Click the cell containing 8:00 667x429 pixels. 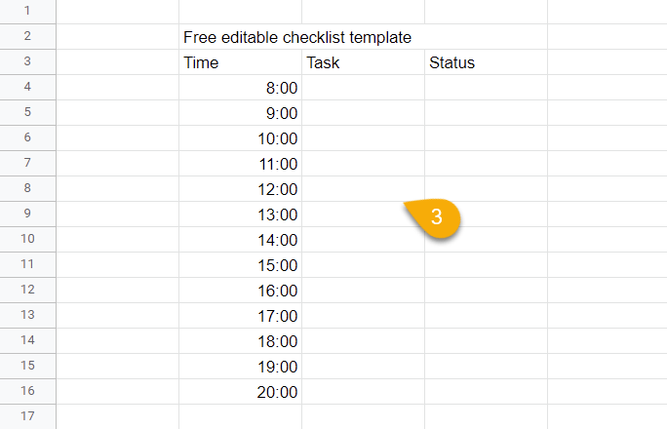pos(240,88)
